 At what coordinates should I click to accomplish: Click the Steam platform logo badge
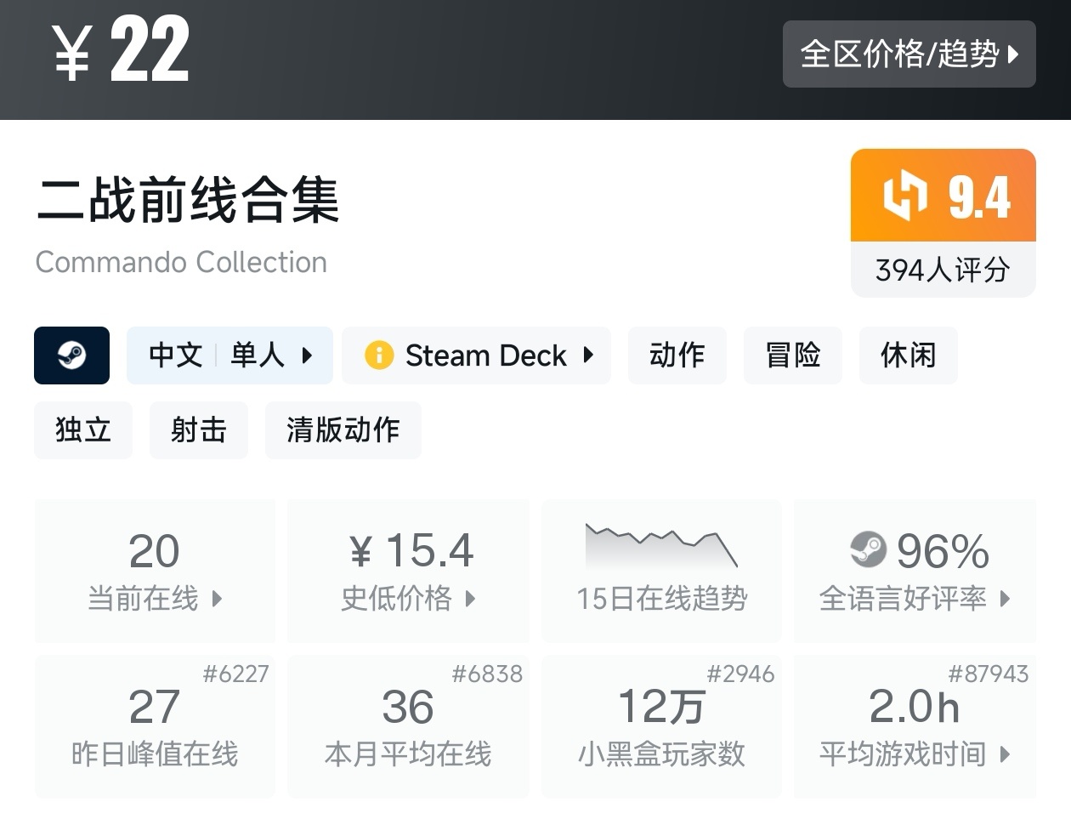point(71,355)
